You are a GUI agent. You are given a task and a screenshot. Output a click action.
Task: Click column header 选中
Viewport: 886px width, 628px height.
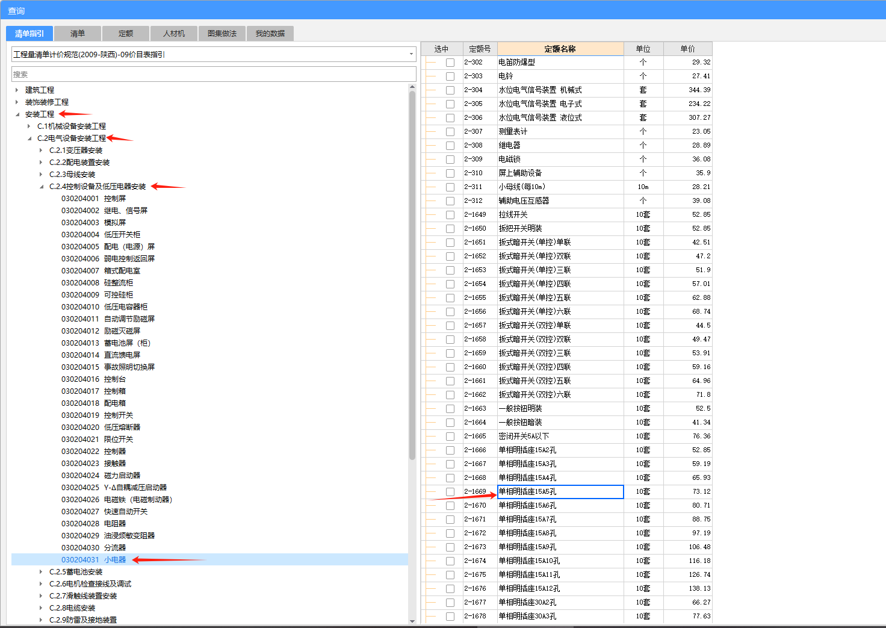(x=441, y=49)
